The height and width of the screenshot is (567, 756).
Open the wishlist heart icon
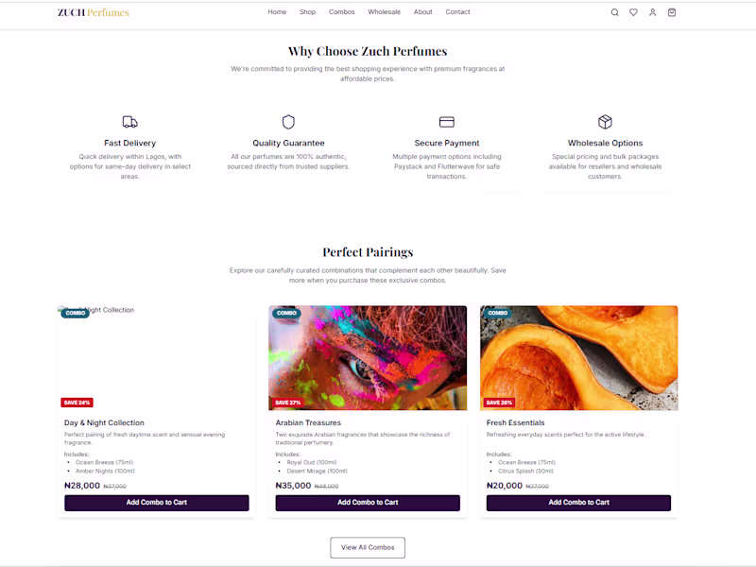coord(633,12)
